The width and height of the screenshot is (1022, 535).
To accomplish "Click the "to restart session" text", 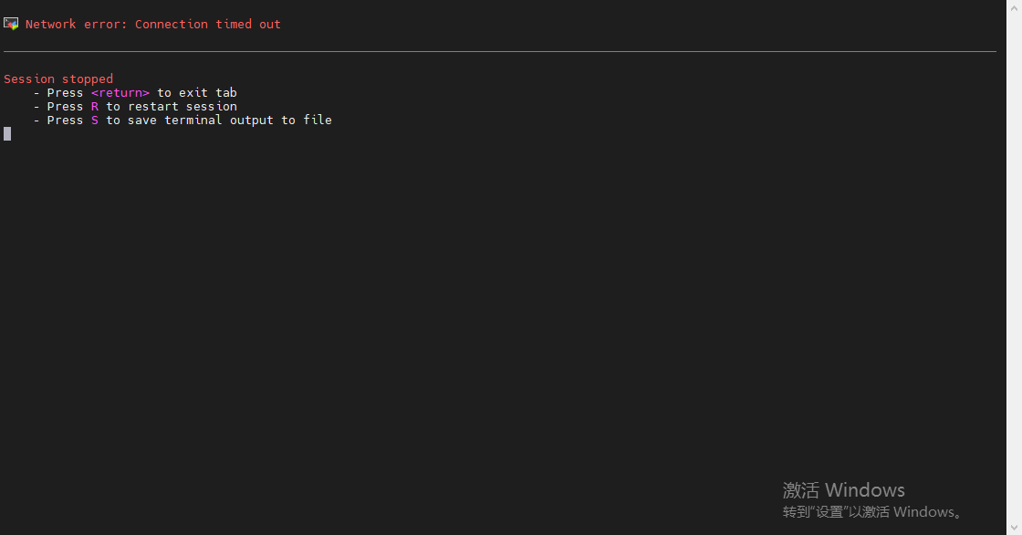I will [x=172, y=107].
